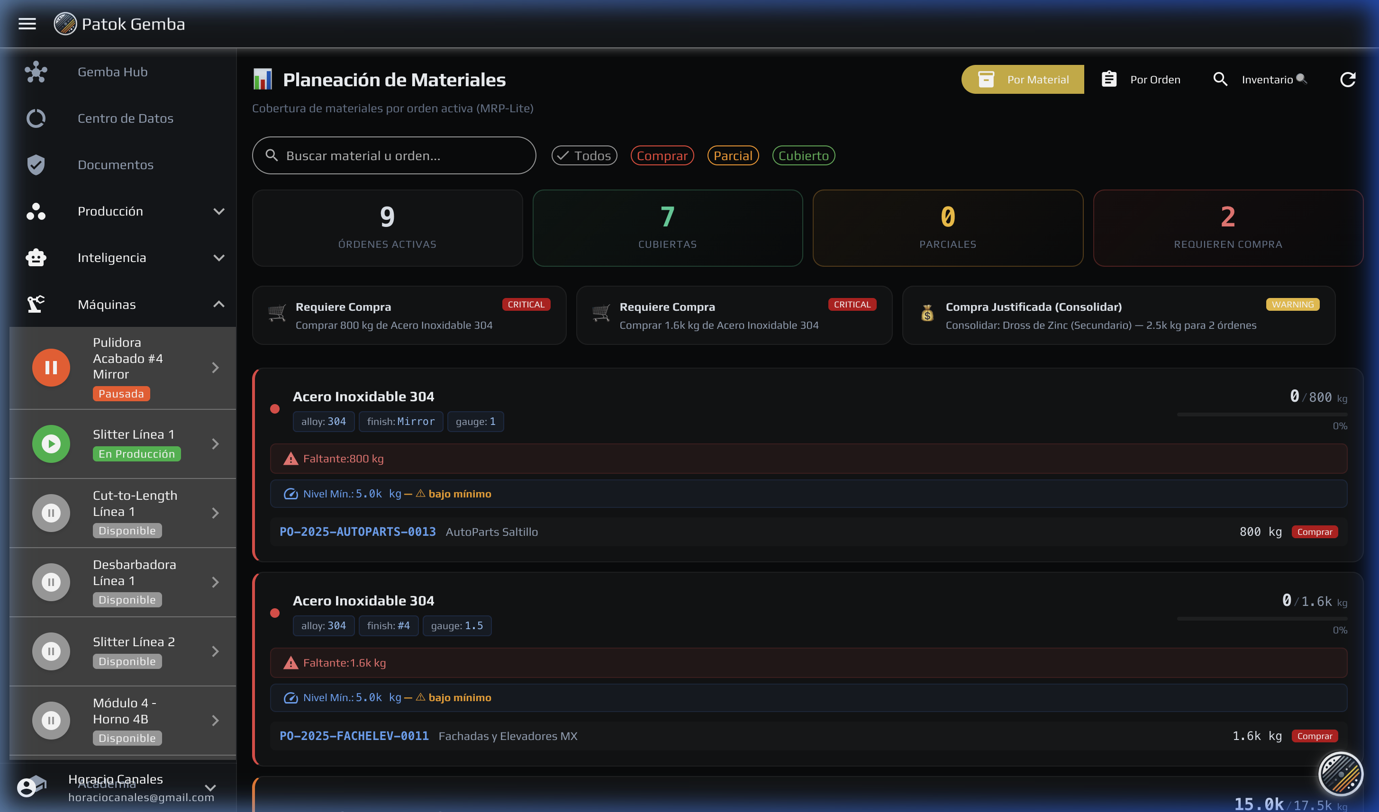This screenshot has width=1379, height=812.
Task: Click the refresh icon at top right
Action: pos(1347,80)
